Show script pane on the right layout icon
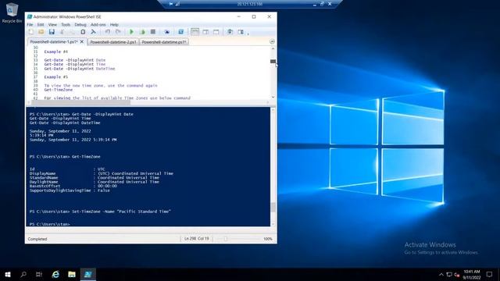This screenshot has height=281, width=500. click(x=205, y=32)
